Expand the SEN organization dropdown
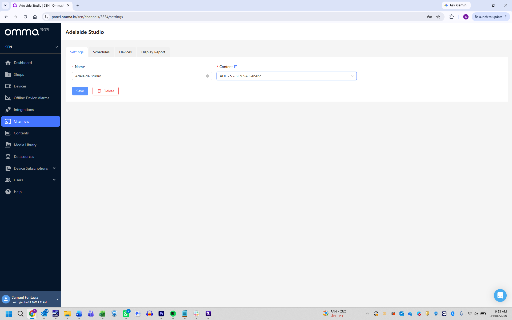512x320 pixels. [x=31, y=47]
